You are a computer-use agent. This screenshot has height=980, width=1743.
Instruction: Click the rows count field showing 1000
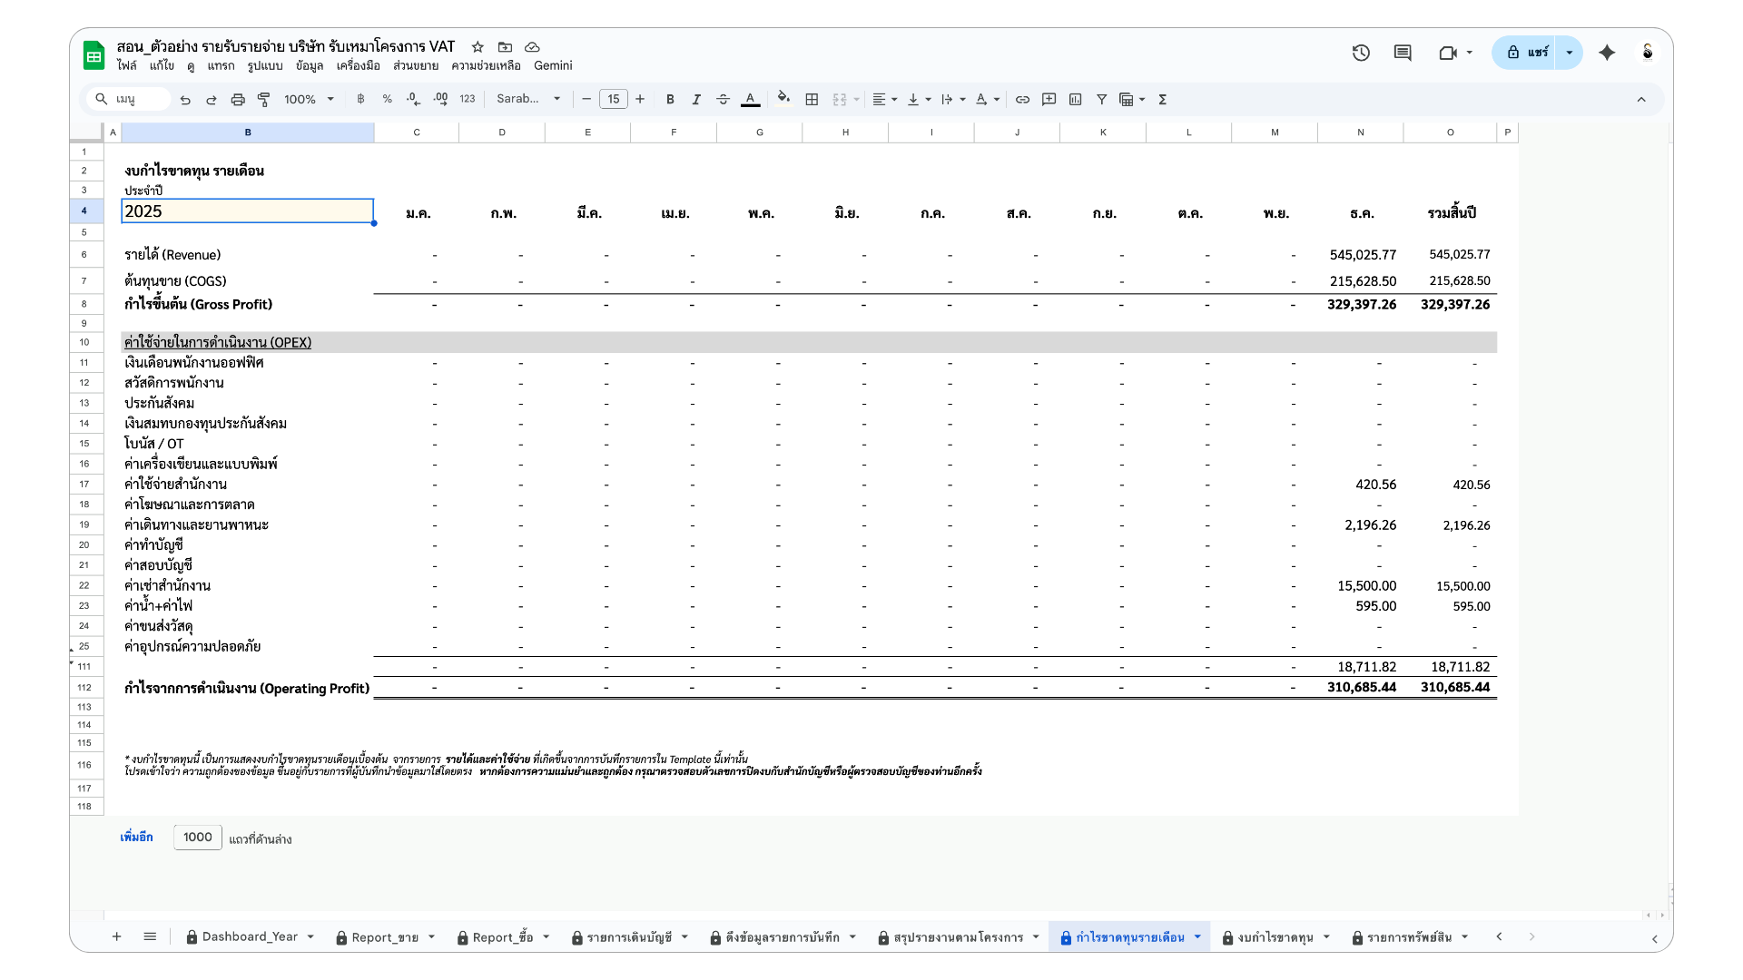(x=198, y=838)
